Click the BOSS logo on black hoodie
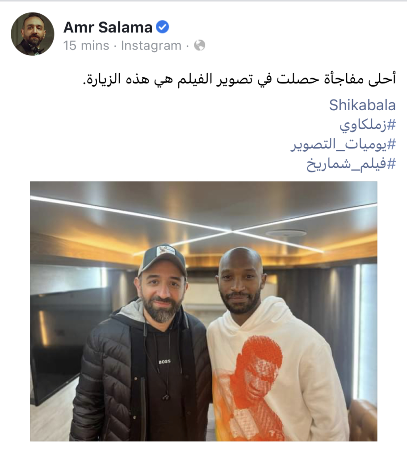The image size is (407, 457). point(164,361)
